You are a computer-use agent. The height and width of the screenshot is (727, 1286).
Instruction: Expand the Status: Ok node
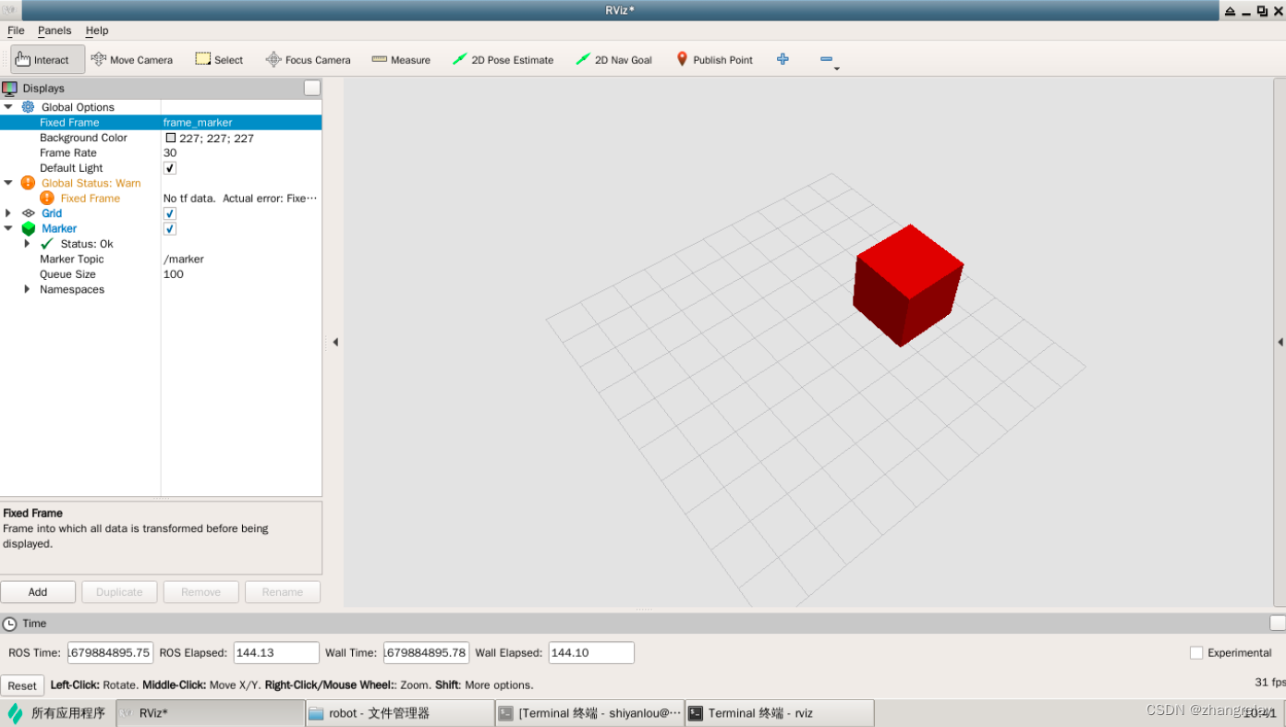tap(27, 244)
